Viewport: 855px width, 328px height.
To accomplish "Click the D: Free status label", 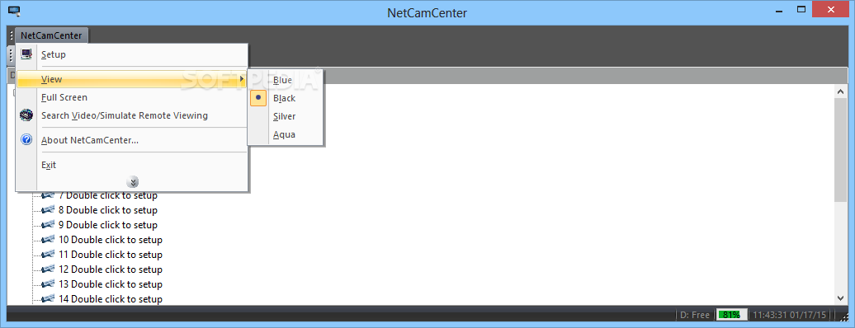I will pyautogui.click(x=695, y=315).
